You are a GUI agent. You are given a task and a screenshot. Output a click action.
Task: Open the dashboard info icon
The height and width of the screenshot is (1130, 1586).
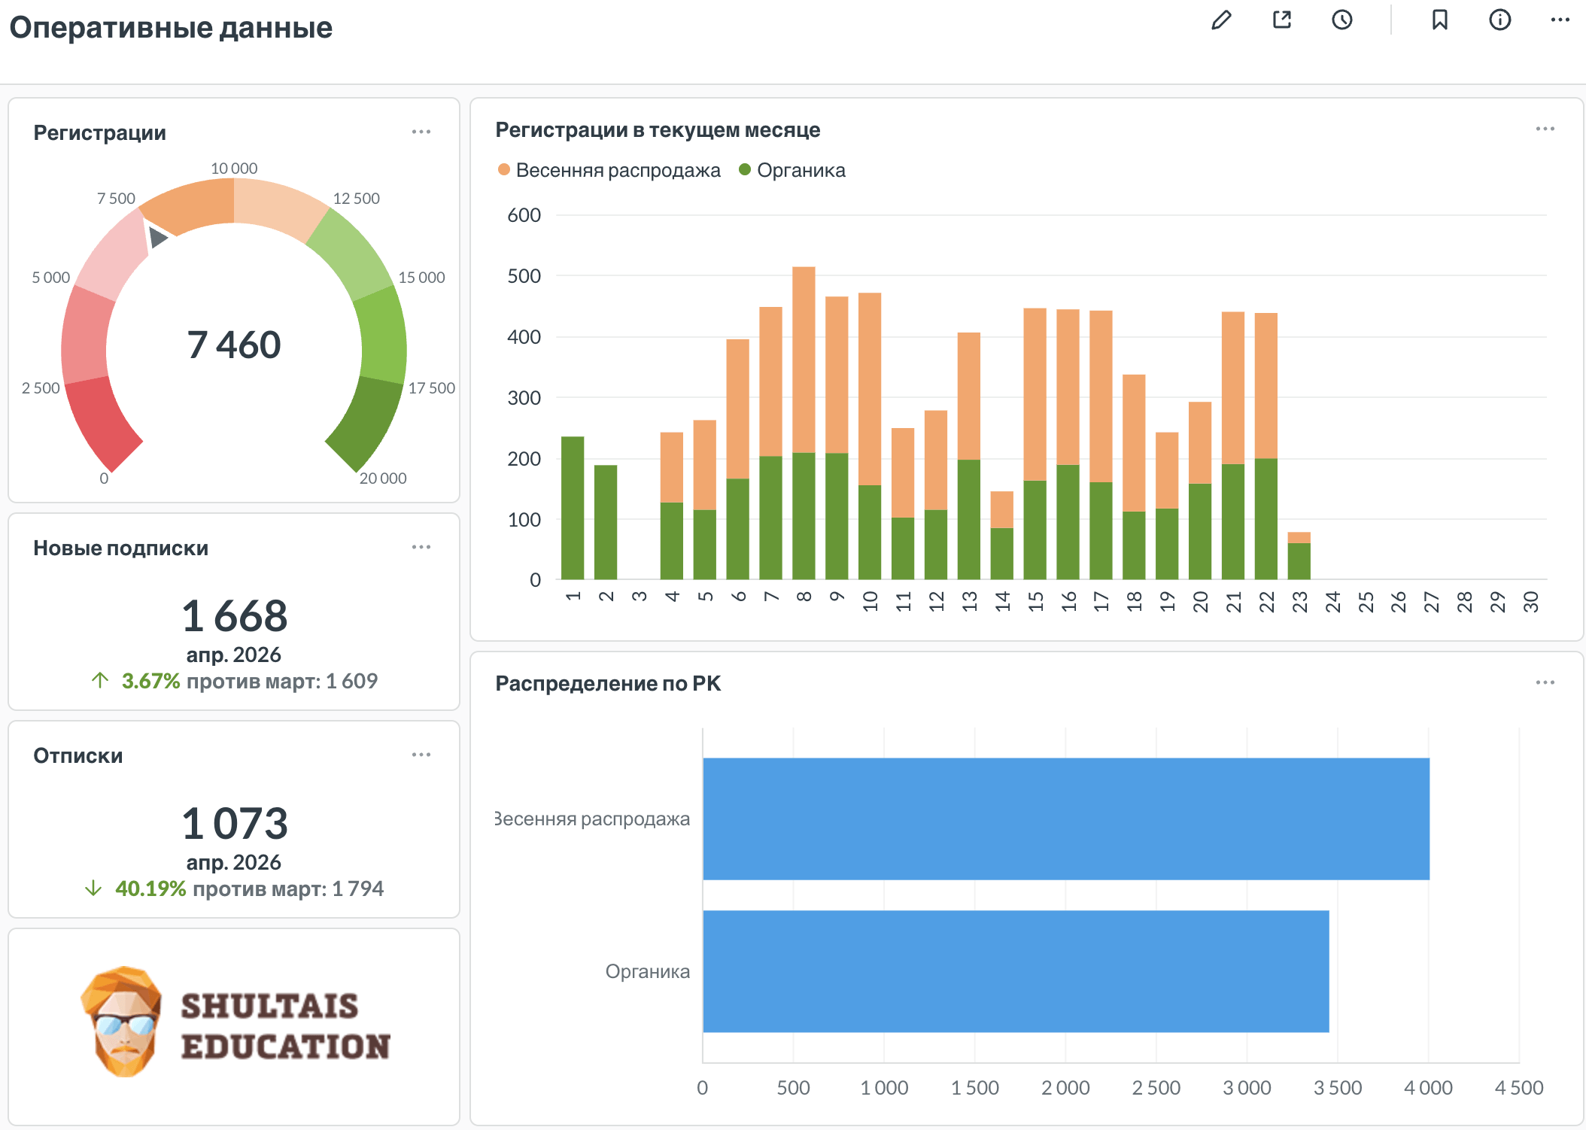[x=1499, y=20]
